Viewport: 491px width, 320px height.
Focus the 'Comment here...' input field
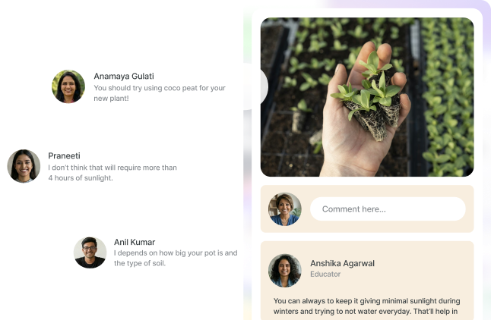[388, 209]
